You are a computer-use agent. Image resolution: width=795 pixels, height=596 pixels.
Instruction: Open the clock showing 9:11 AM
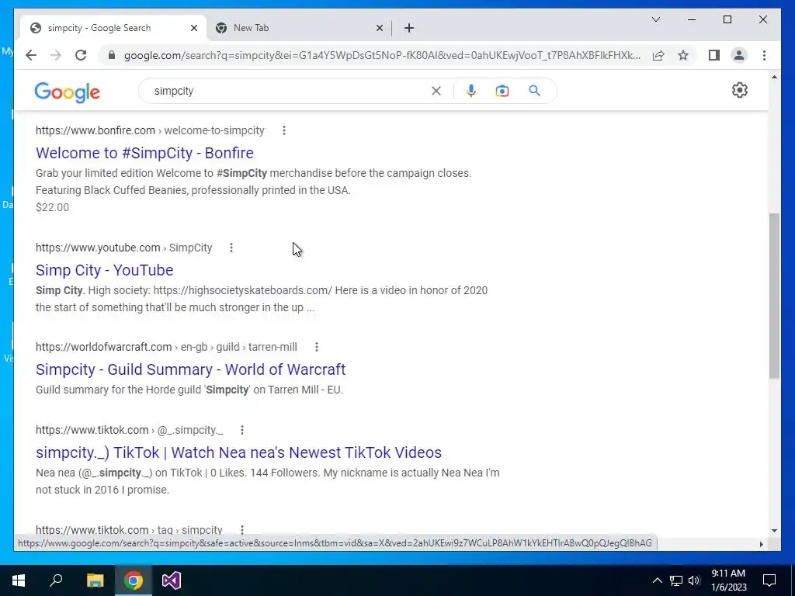[x=728, y=580]
